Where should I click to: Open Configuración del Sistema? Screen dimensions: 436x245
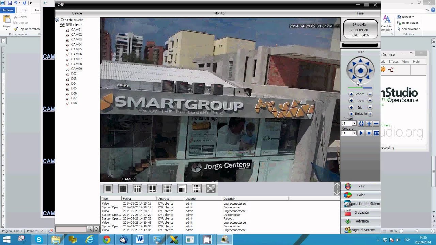pyautogui.click(x=361, y=204)
